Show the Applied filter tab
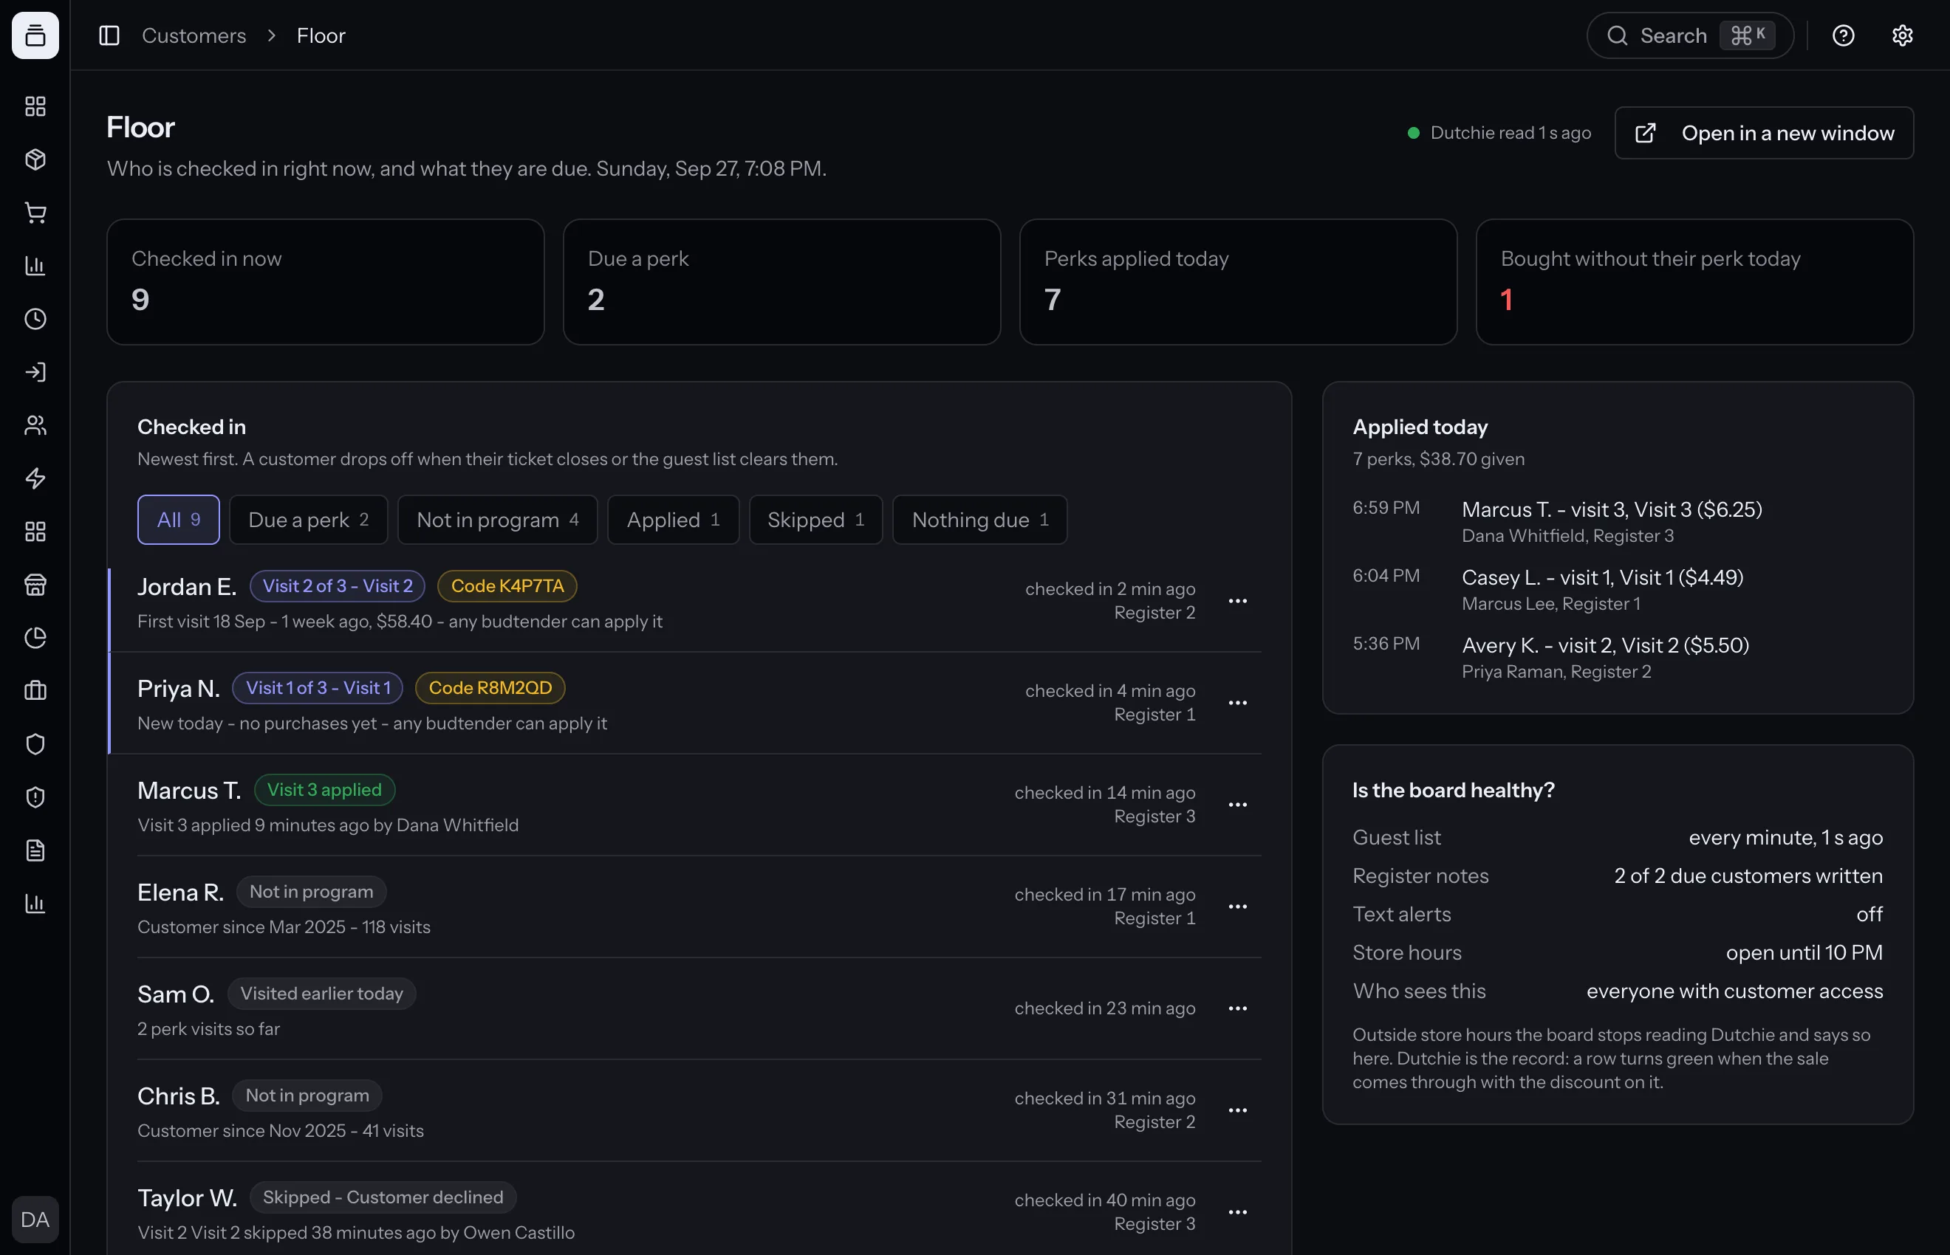The height and width of the screenshot is (1255, 1950). pyautogui.click(x=674, y=520)
